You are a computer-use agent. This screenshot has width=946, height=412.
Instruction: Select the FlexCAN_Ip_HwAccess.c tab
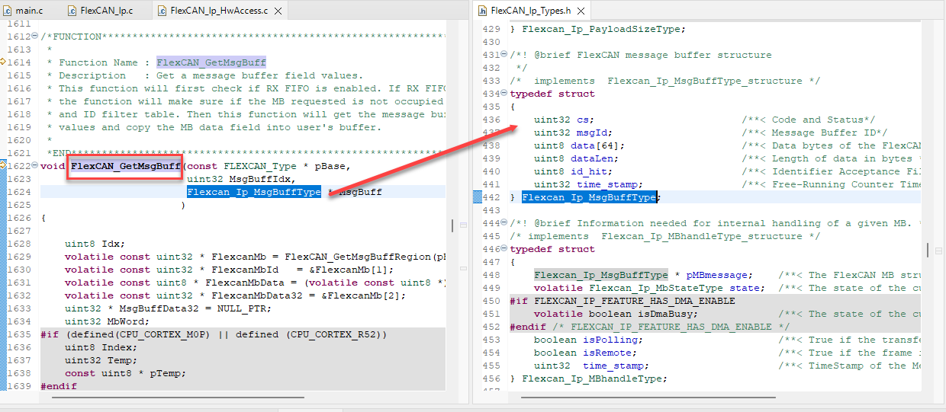(219, 11)
